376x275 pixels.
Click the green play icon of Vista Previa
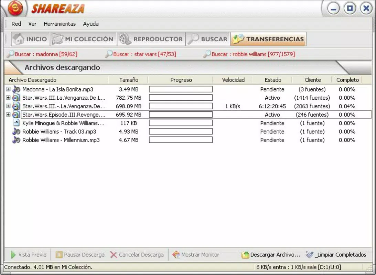pos(13,255)
